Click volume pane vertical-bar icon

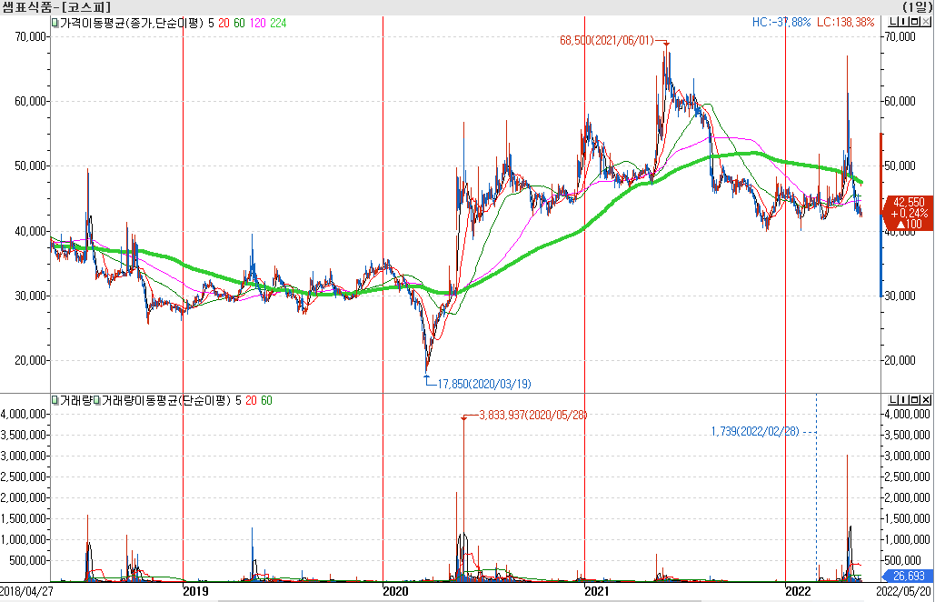pos(904,400)
